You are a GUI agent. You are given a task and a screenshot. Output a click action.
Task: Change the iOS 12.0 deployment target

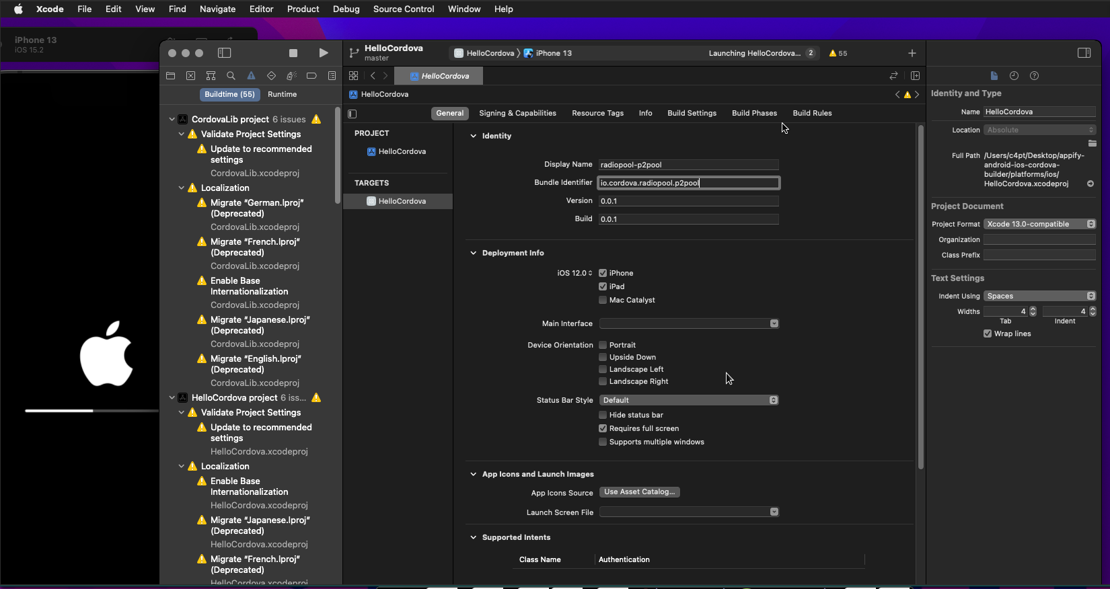tap(575, 273)
